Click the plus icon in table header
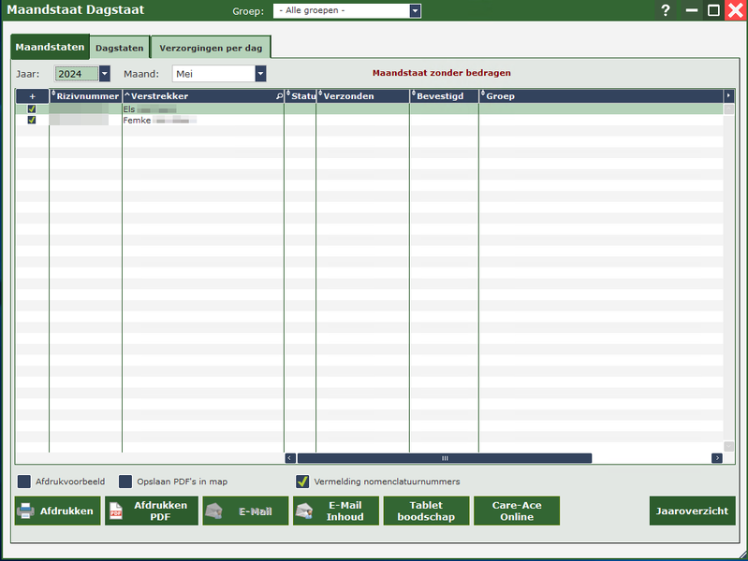This screenshot has height=561, width=748. [x=32, y=96]
